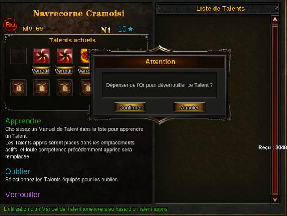Click the first locked talent slot padlock
This screenshot has height=216, width=287.
pyautogui.click(x=18, y=88)
